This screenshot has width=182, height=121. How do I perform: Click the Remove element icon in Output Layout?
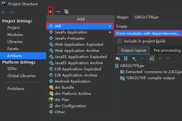[x=142, y=58]
